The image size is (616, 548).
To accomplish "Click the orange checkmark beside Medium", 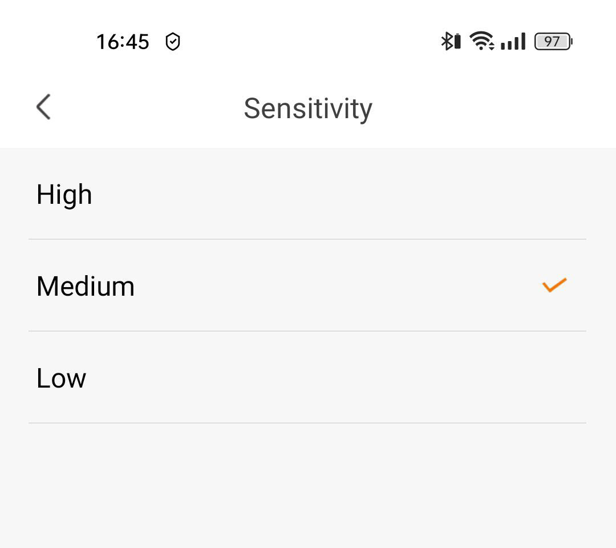I will pyautogui.click(x=554, y=285).
